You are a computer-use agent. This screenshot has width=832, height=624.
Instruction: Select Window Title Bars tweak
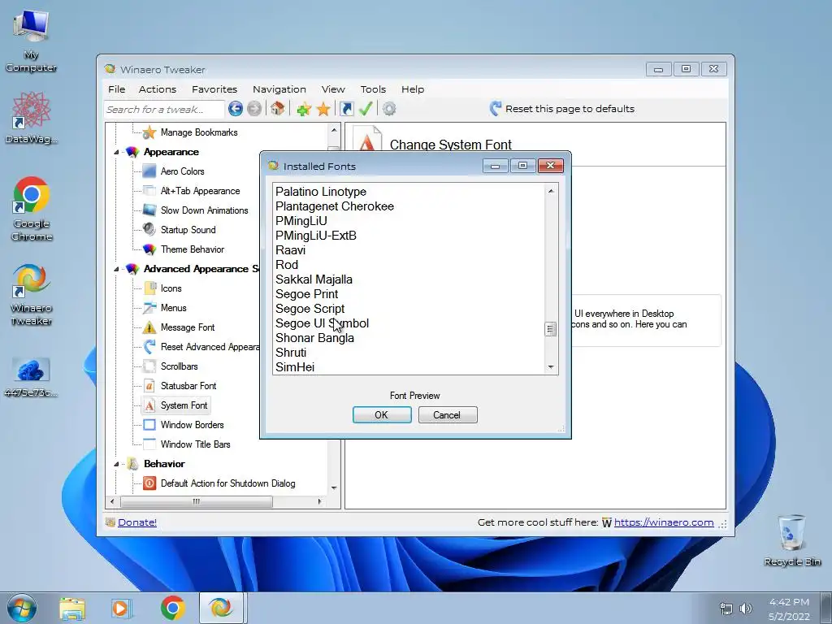(195, 444)
